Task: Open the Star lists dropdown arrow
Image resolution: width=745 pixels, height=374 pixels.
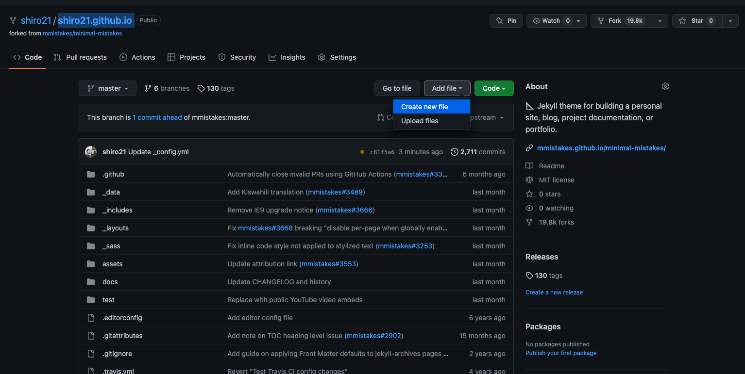Action: (730, 21)
